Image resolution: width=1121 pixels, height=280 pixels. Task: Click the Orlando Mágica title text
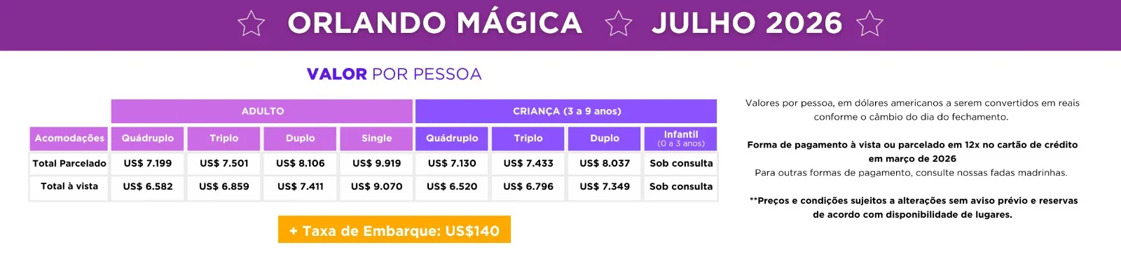[434, 24]
